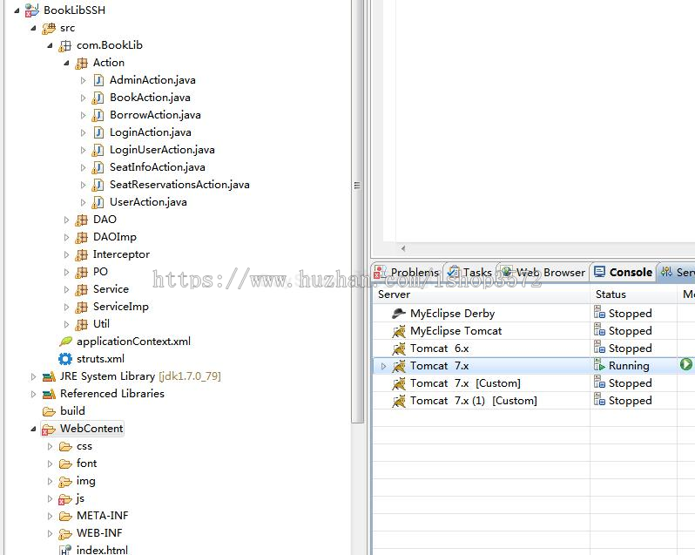
Task: Collapse the com.BookLib package node
Action: tap(51, 45)
